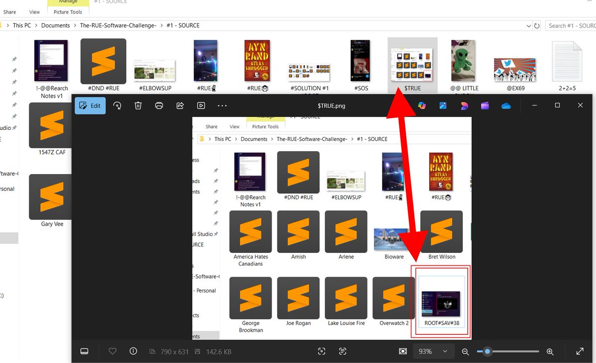This screenshot has width=596, height=363.
Task: Click the blue picture app icon beside Copilot
Action: 443,106
